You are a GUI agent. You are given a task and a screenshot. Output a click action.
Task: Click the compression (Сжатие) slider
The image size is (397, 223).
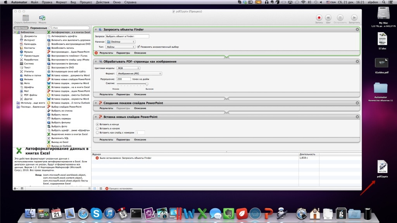[132, 84]
